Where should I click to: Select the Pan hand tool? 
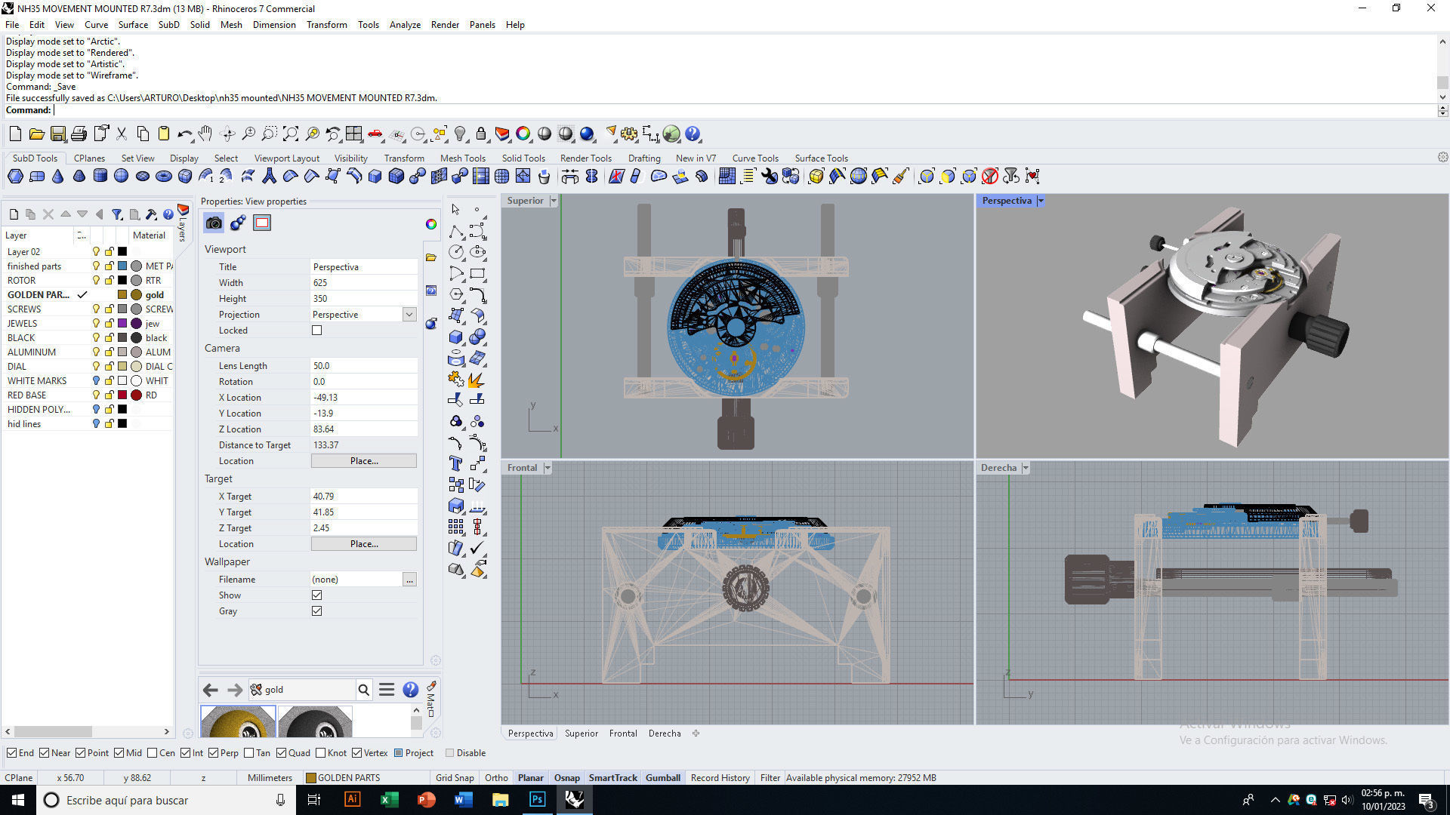coord(205,134)
